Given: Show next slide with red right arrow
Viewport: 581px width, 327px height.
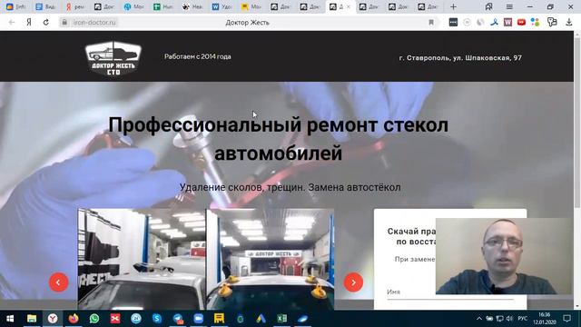Looking at the screenshot, I should pyautogui.click(x=353, y=282).
